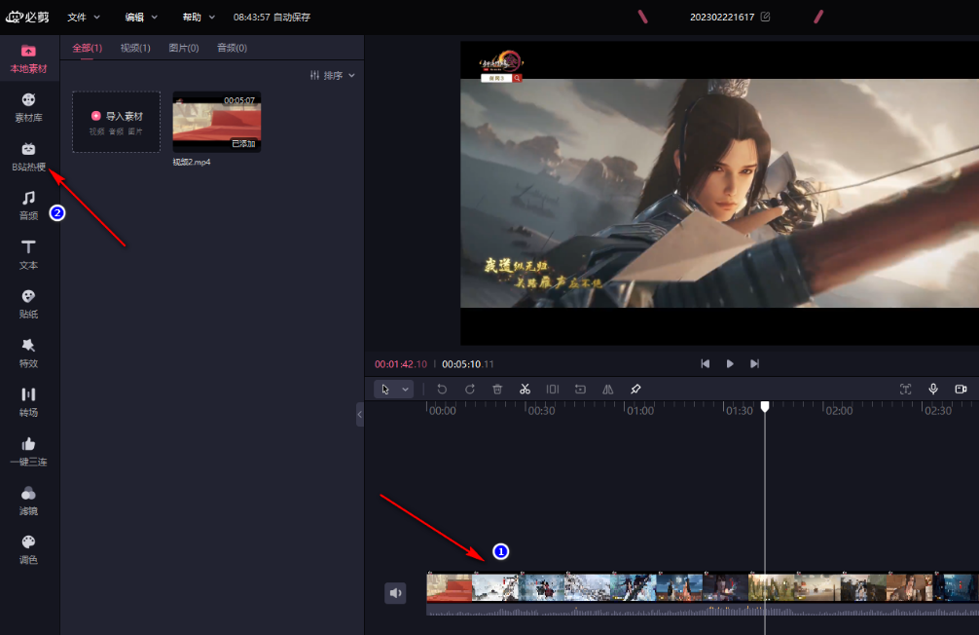
Task: Open the 一键三连 panel
Action: pyautogui.click(x=29, y=452)
